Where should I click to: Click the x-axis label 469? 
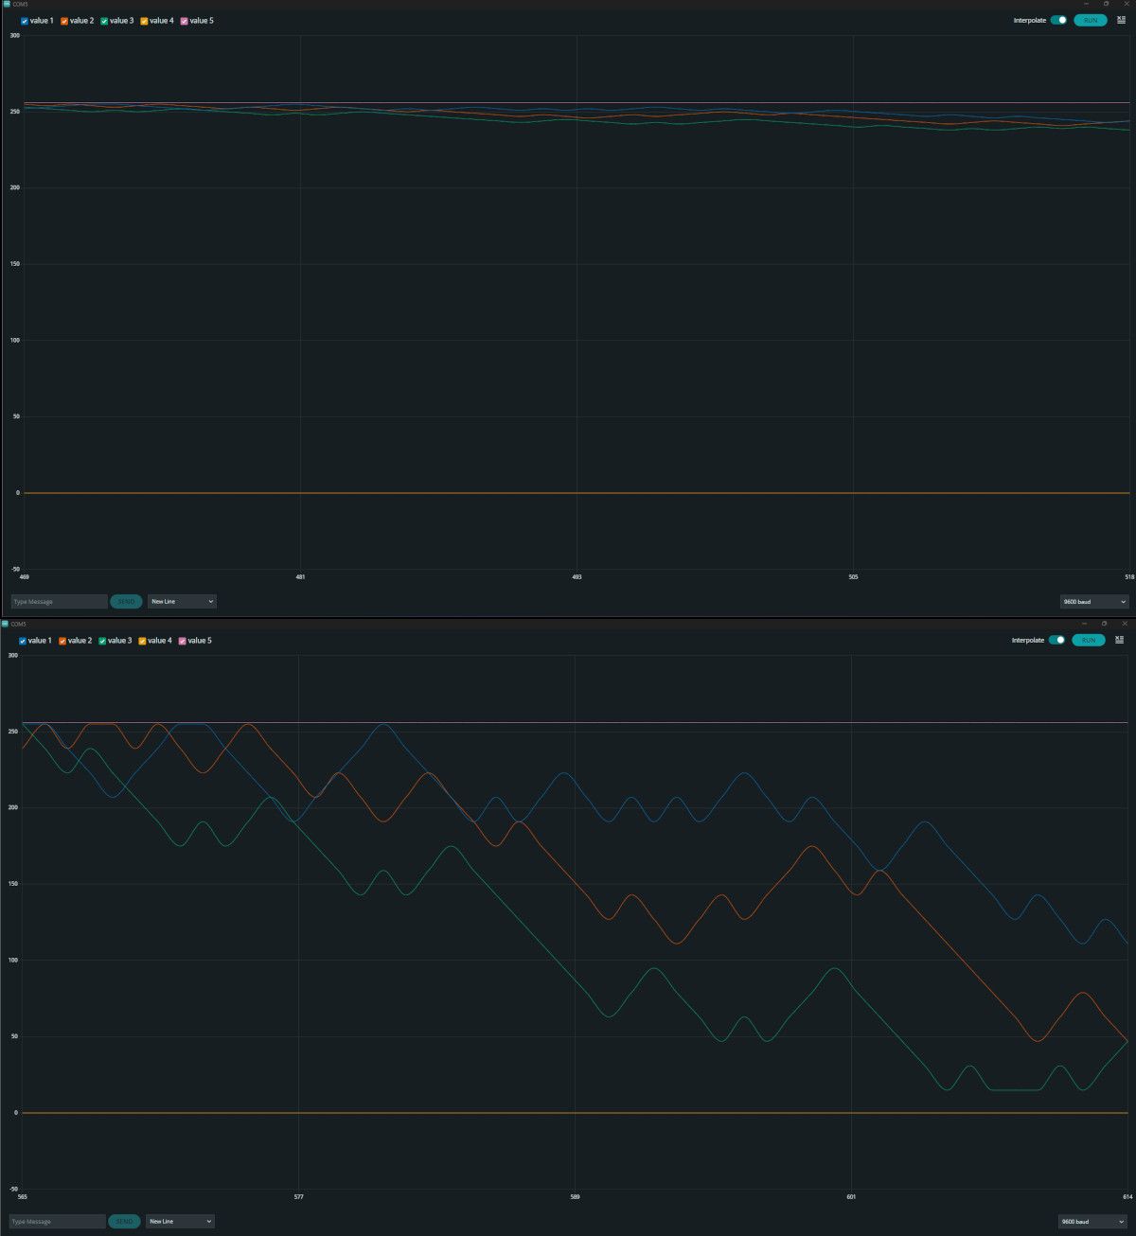pyautogui.click(x=24, y=577)
